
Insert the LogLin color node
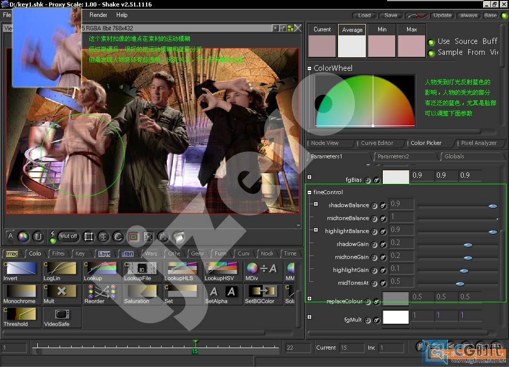point(62,271)
